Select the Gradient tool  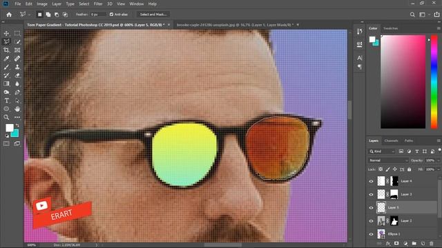click(6, 84)
